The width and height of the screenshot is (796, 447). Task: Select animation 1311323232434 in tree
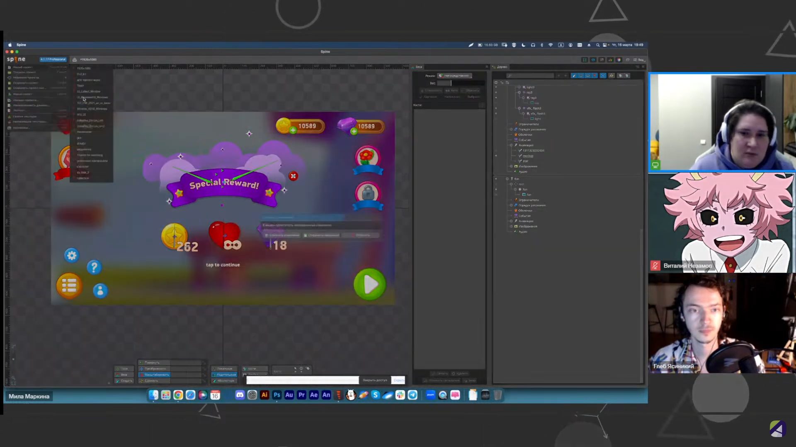click(x=534, y=151)
